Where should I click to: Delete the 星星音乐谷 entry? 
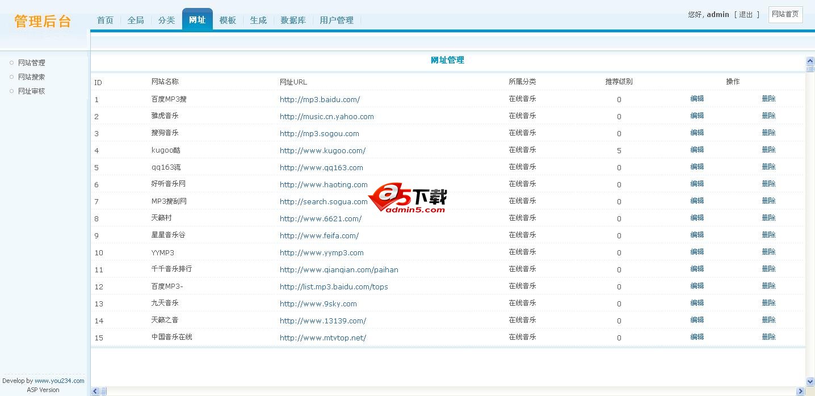[768, 235]
